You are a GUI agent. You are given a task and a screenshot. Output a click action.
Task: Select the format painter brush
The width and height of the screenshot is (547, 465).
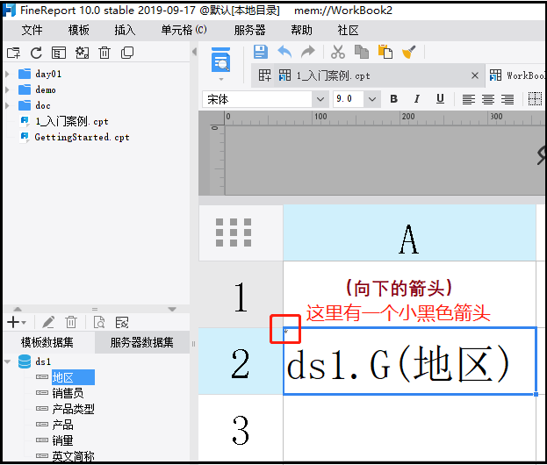click(409, 52)
